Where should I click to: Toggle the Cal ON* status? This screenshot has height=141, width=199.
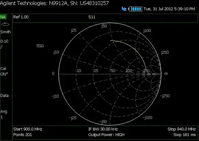click(x=4, y=71)
